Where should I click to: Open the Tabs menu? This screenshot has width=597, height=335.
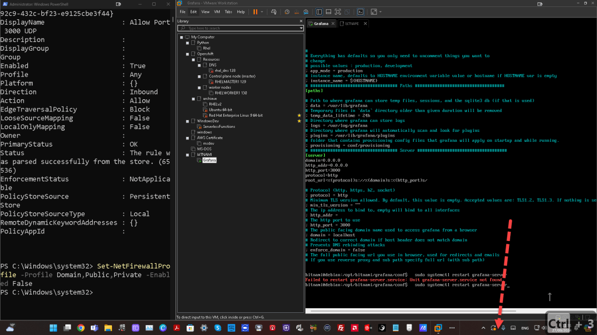(229, 12)
